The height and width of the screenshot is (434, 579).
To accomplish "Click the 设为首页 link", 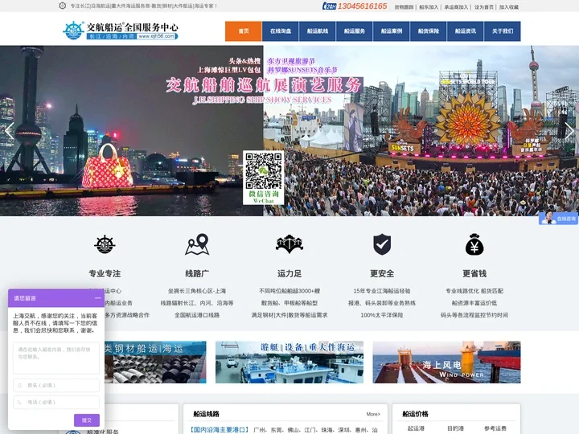I will tap(484, 7).
